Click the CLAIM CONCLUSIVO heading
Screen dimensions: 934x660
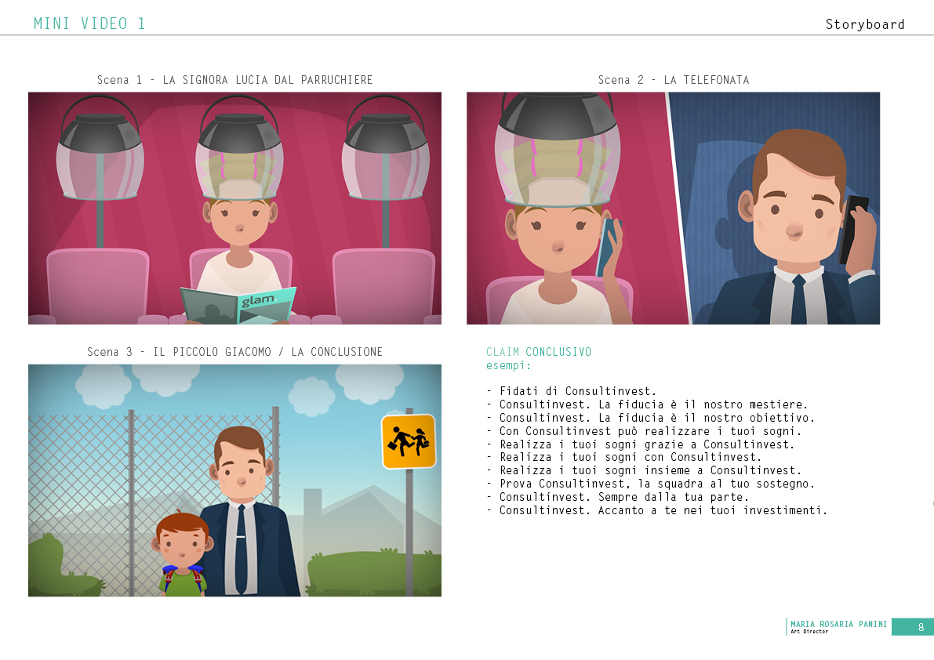539,352
